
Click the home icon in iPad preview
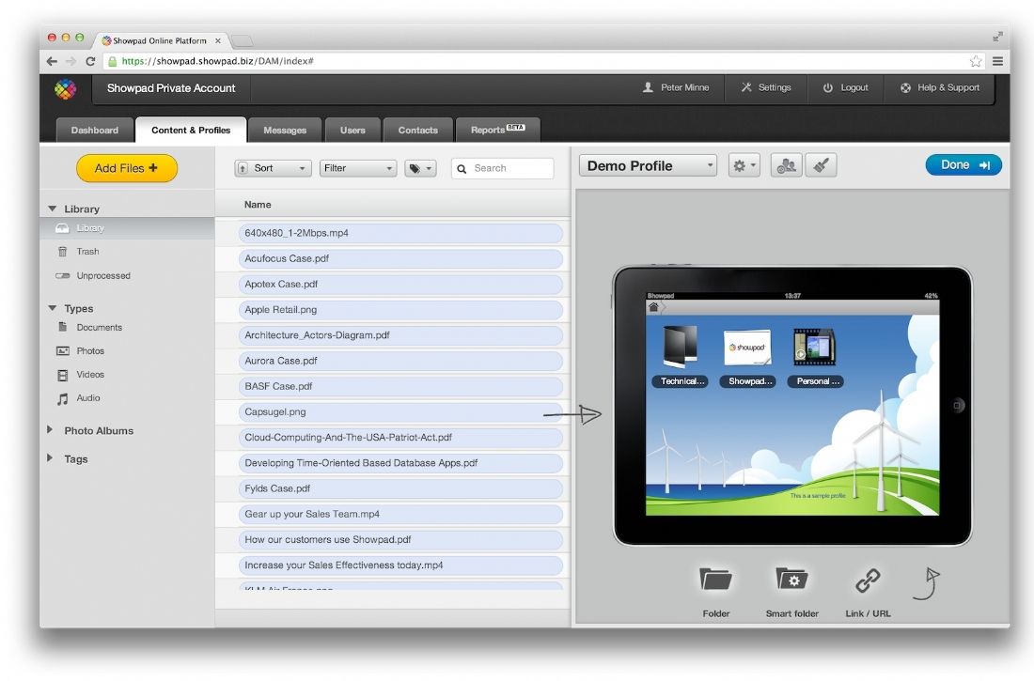653,307
